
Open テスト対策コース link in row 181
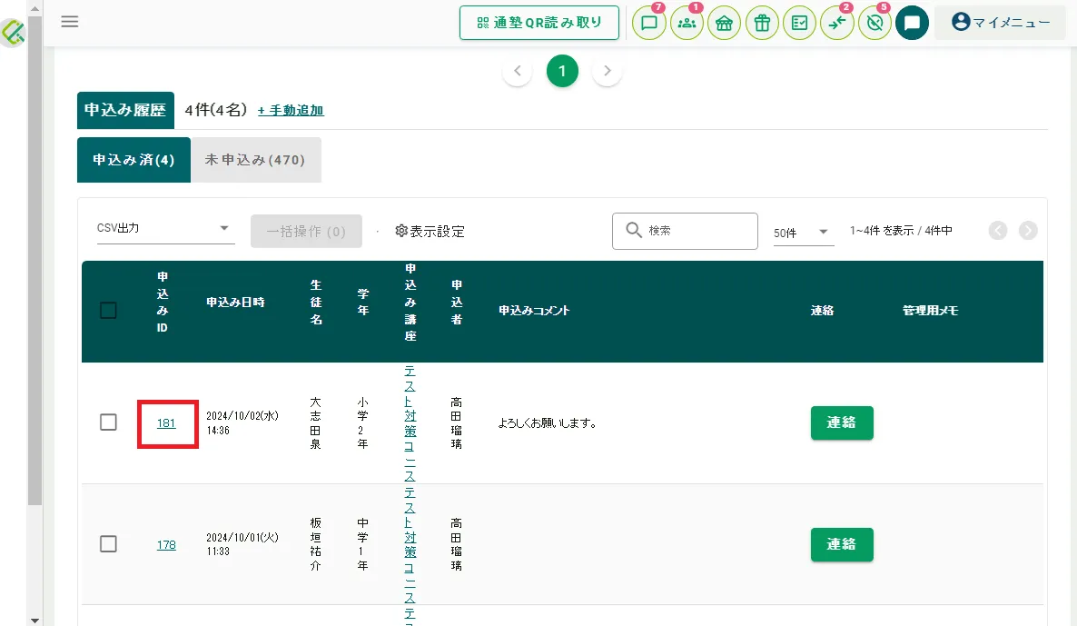coord(410,423)
